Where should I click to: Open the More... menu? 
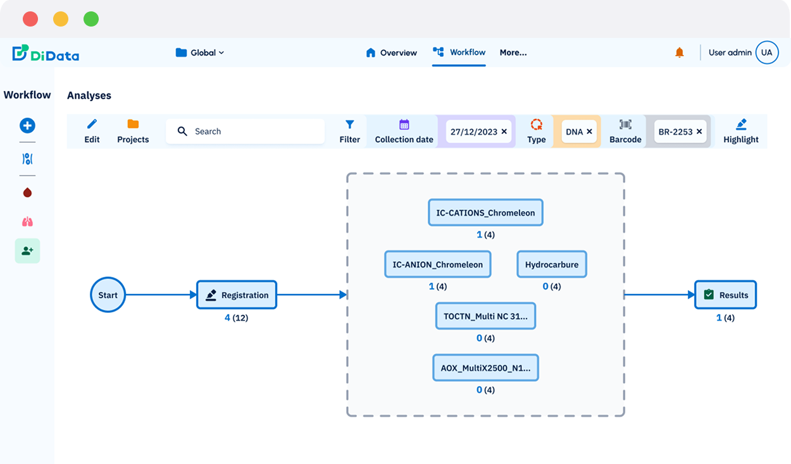(513, 52)
